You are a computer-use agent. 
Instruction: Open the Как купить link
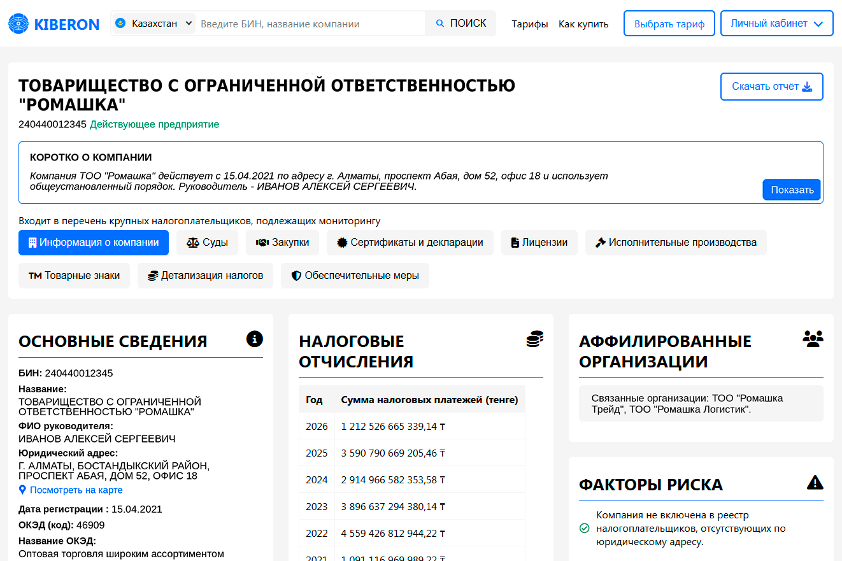click(x=583, y=24)
